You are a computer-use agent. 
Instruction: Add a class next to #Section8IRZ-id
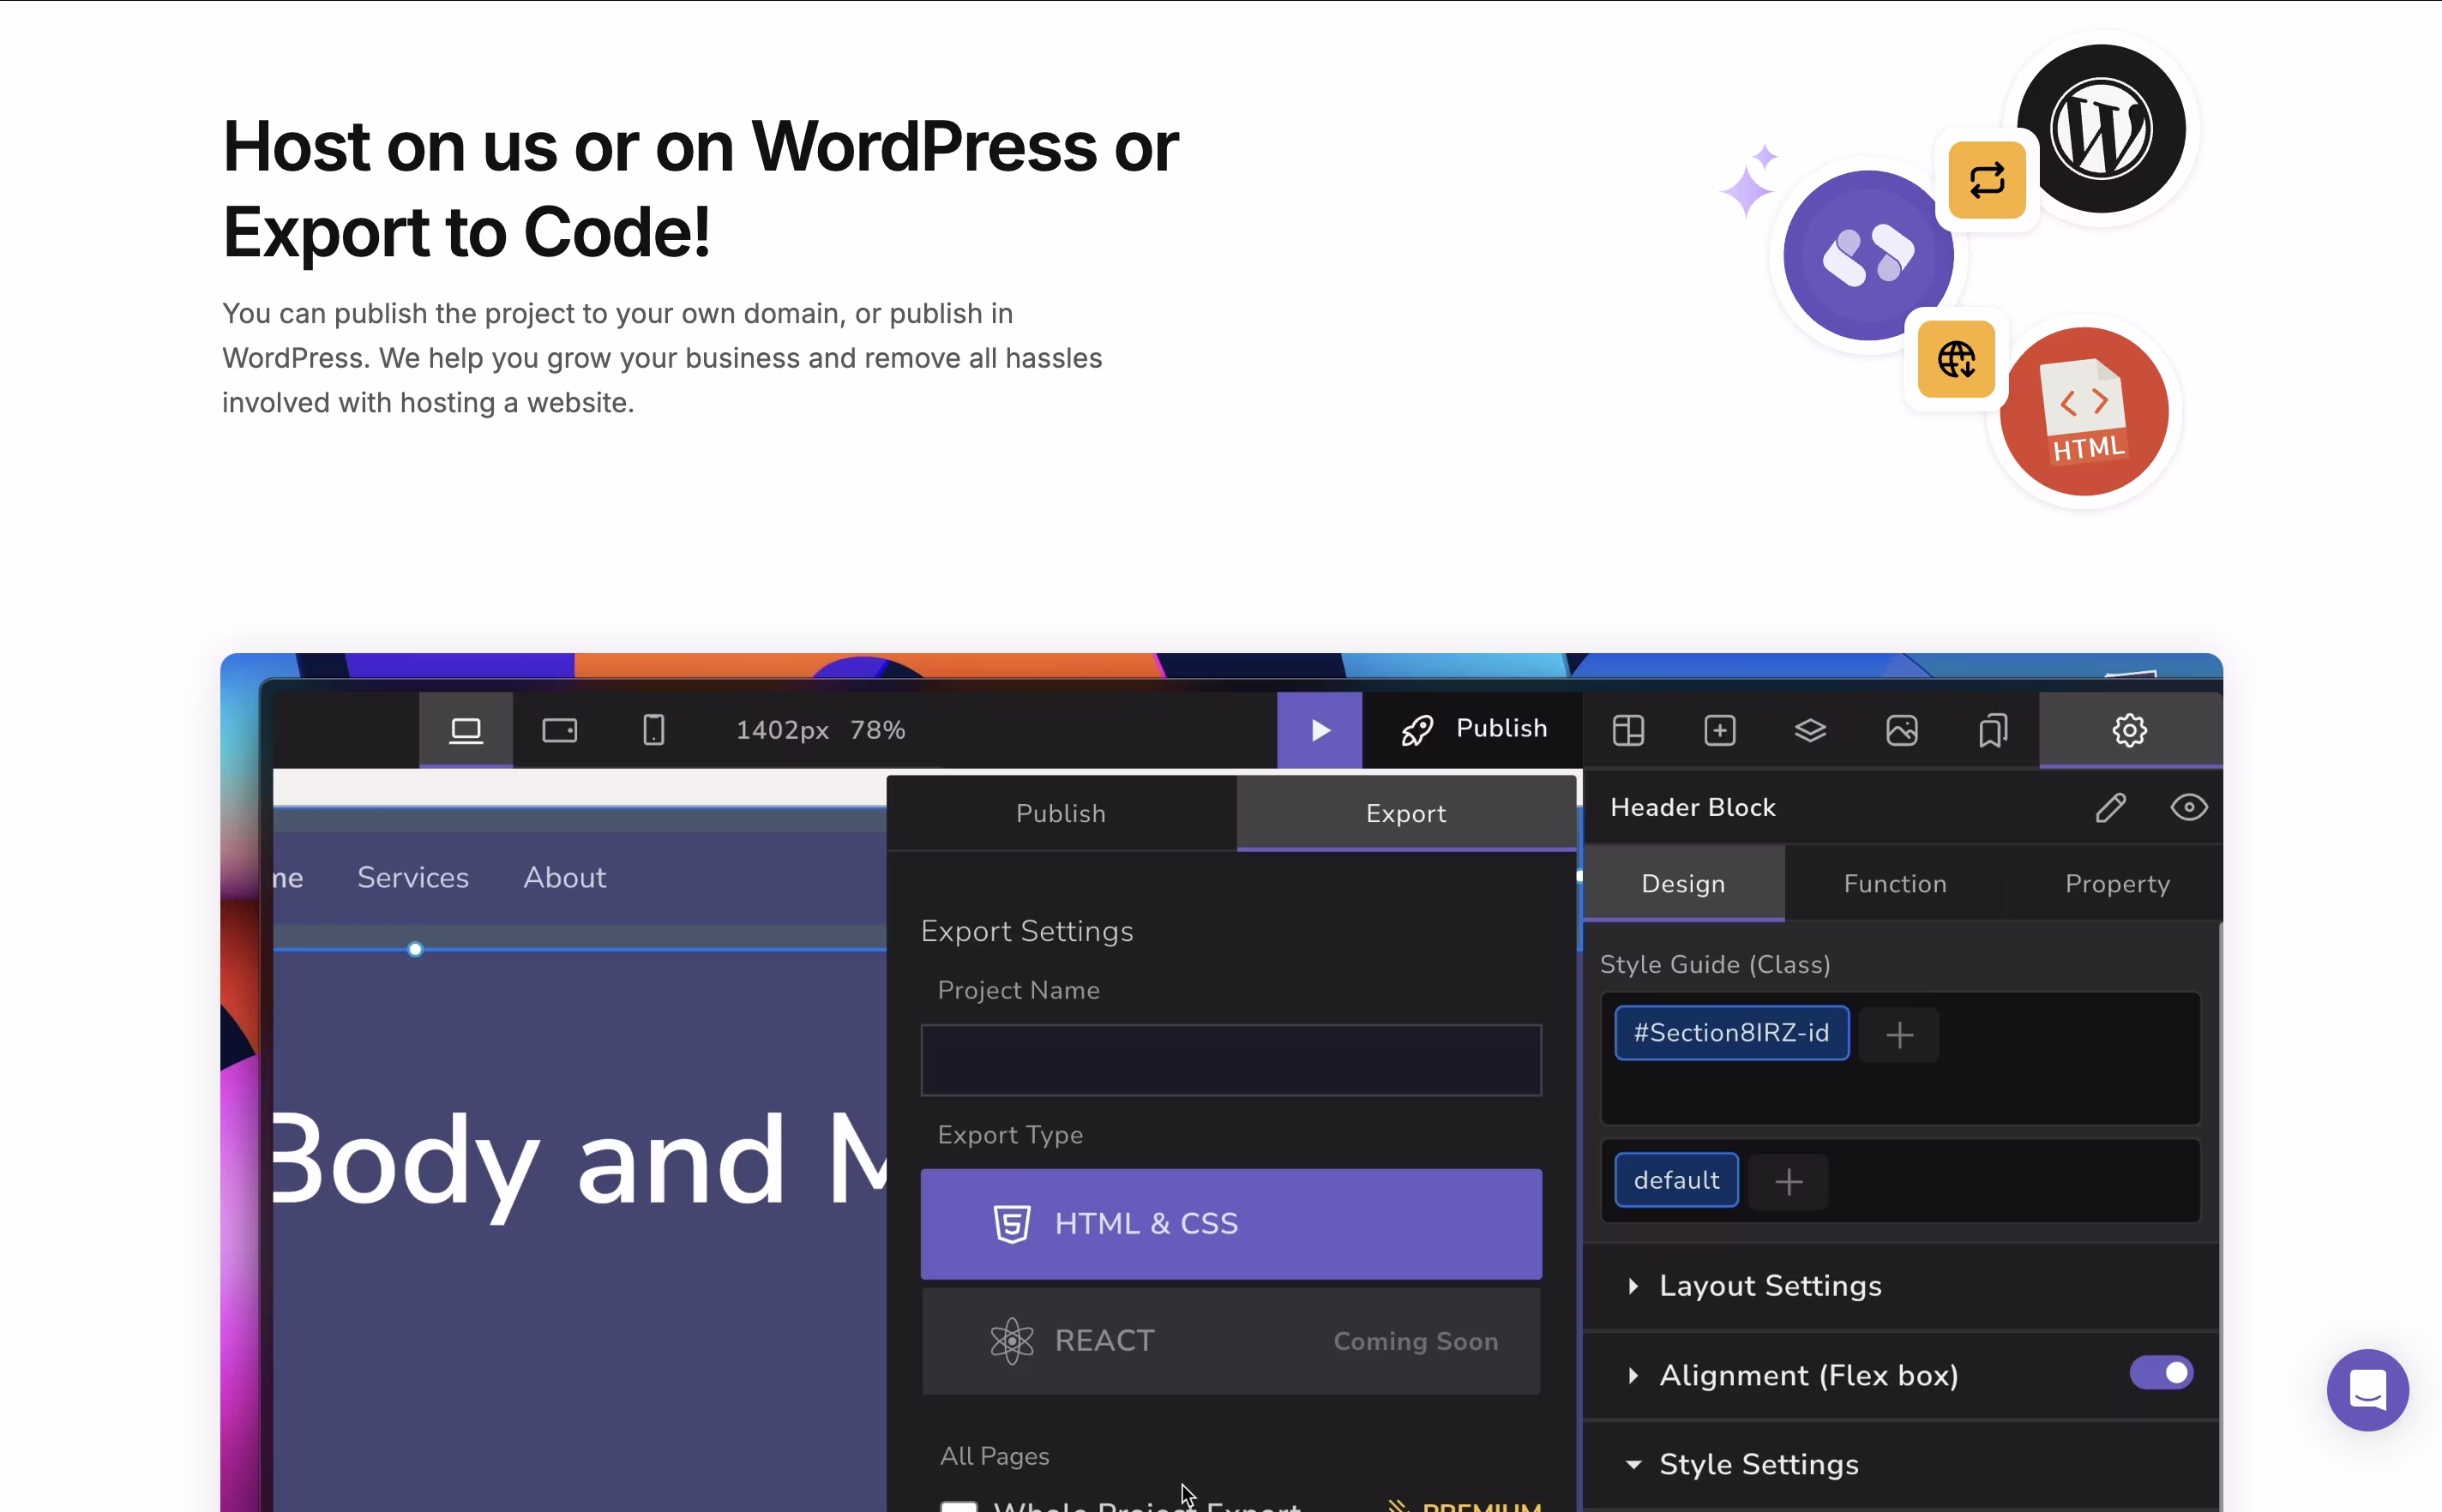tap(1900, 1035)
